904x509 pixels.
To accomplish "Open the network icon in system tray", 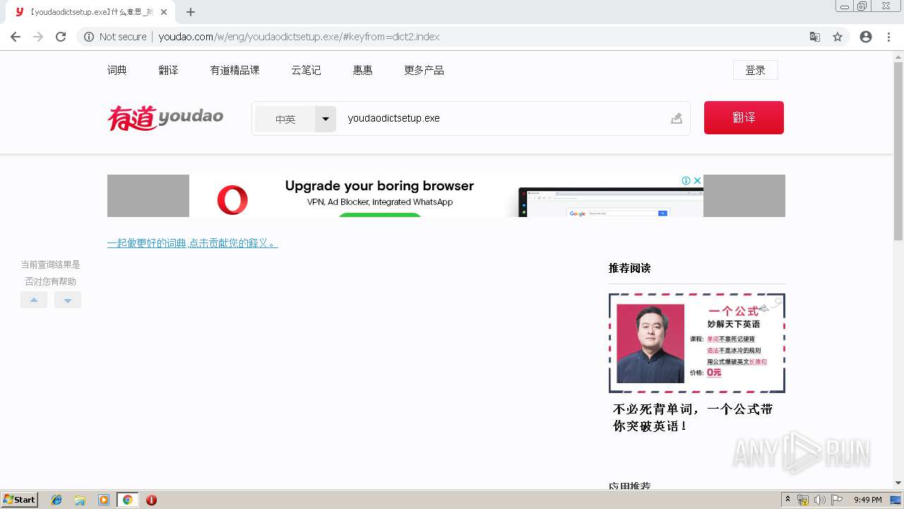I will pyautogui.click(x=803, y=500).
